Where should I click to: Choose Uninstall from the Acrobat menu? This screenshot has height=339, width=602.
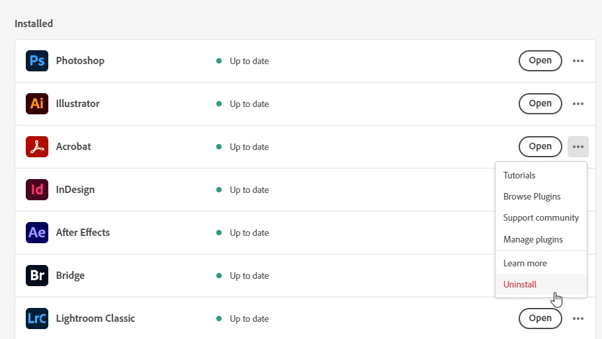point(541,284)
